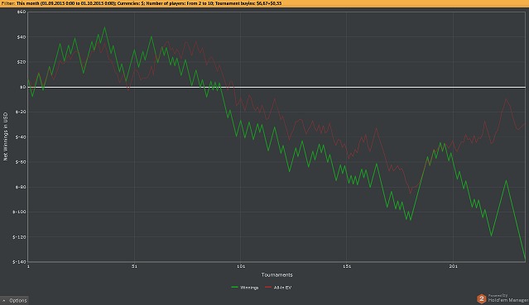Click the $60 y-axis label
This screenshot has width=529, height=305.
click(x=22, y=12)
